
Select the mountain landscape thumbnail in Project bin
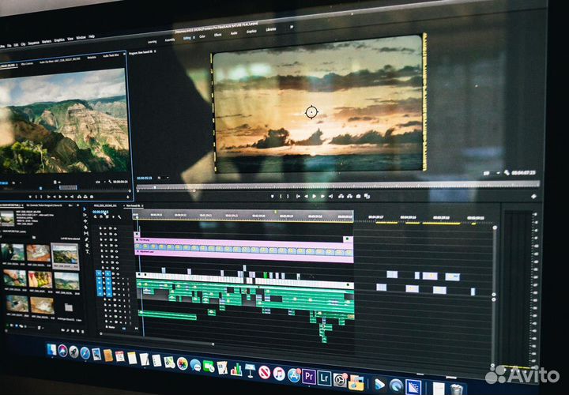pyautogui.click(x=65, y=254)
